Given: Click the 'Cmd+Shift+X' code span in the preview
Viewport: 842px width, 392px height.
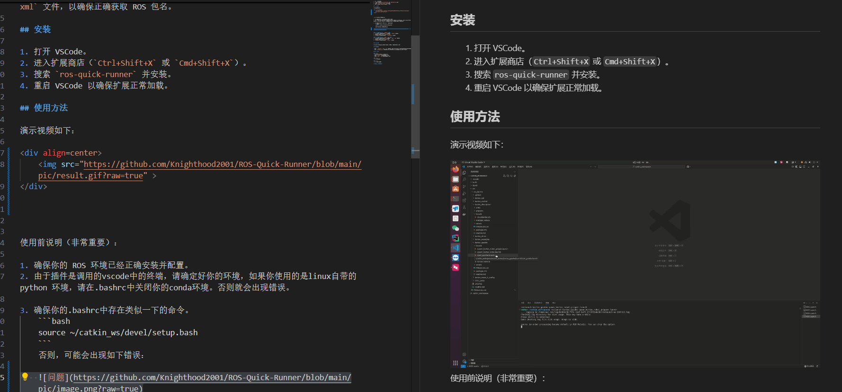Looking at the screenshot, I should tap(630, 61).
